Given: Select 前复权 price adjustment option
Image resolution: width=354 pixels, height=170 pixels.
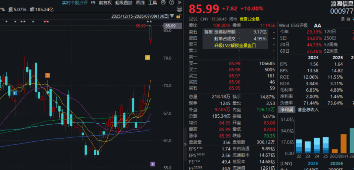Looking at the screenshot, I should coord(105,3).
